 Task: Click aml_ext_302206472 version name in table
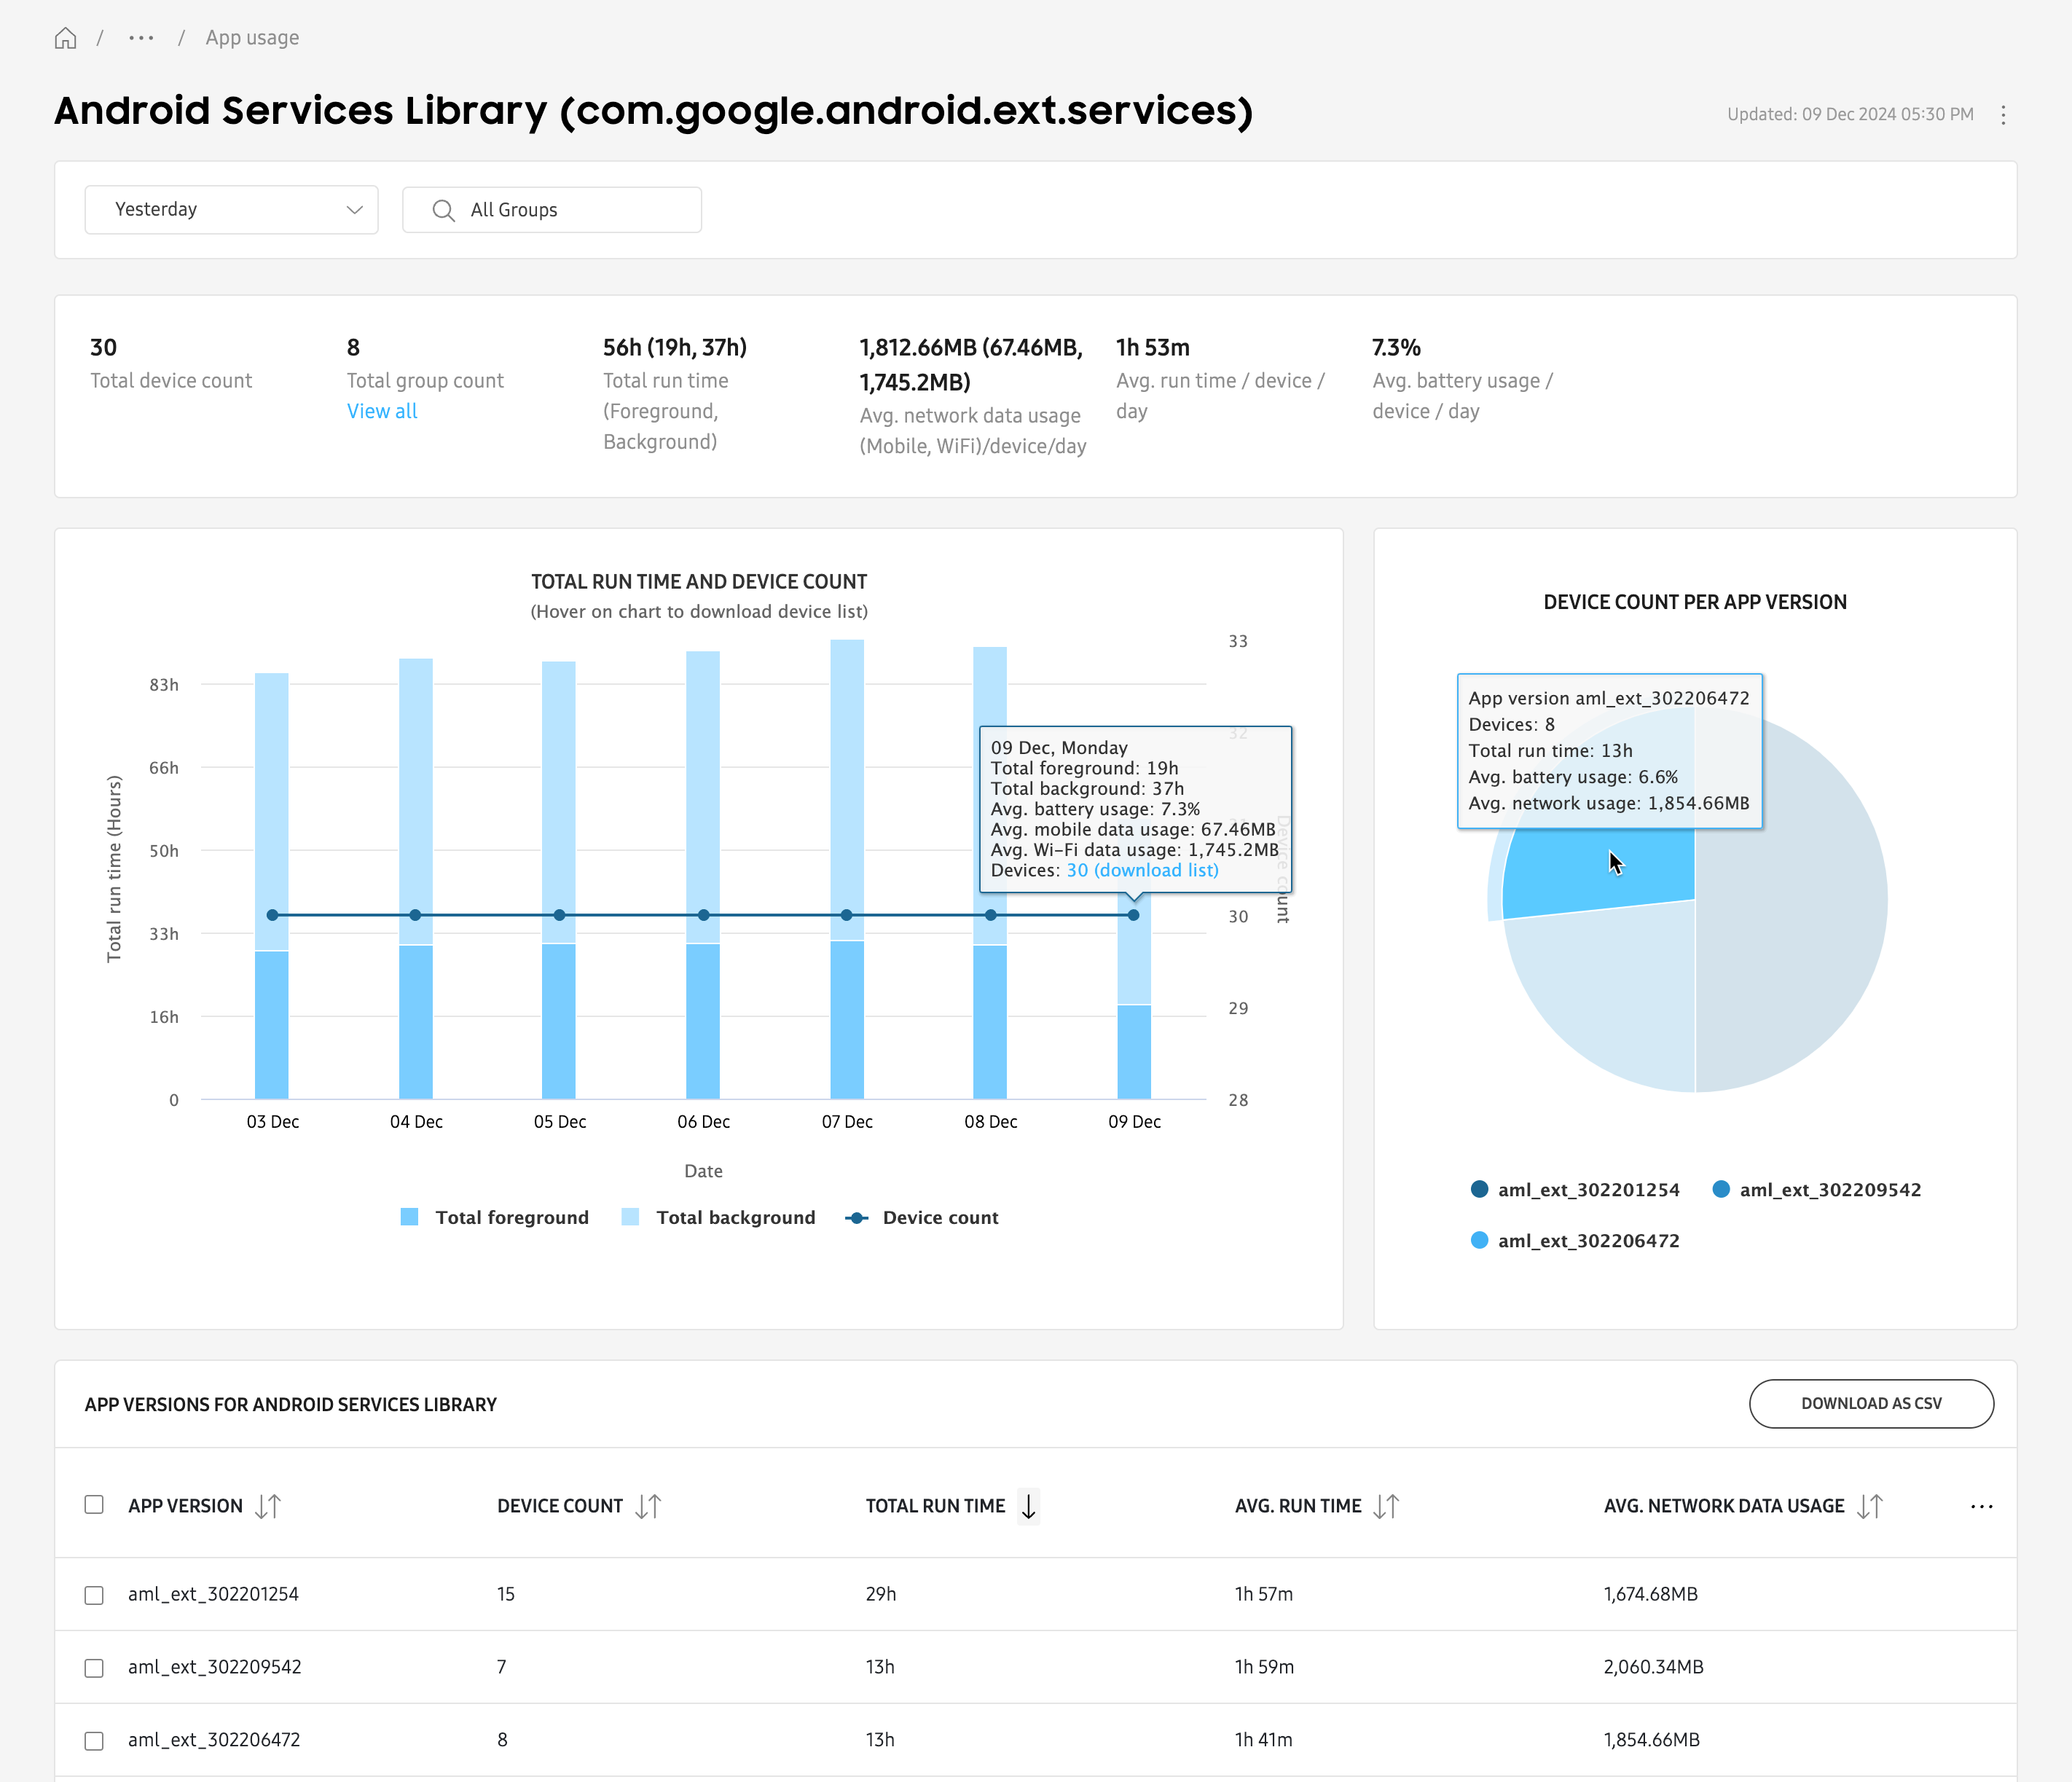[x=214, y=1740]
